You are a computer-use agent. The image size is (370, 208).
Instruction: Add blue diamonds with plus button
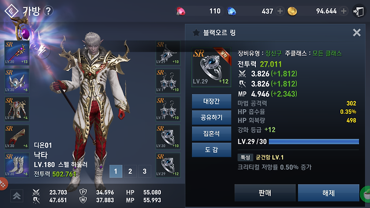point(280,11)
